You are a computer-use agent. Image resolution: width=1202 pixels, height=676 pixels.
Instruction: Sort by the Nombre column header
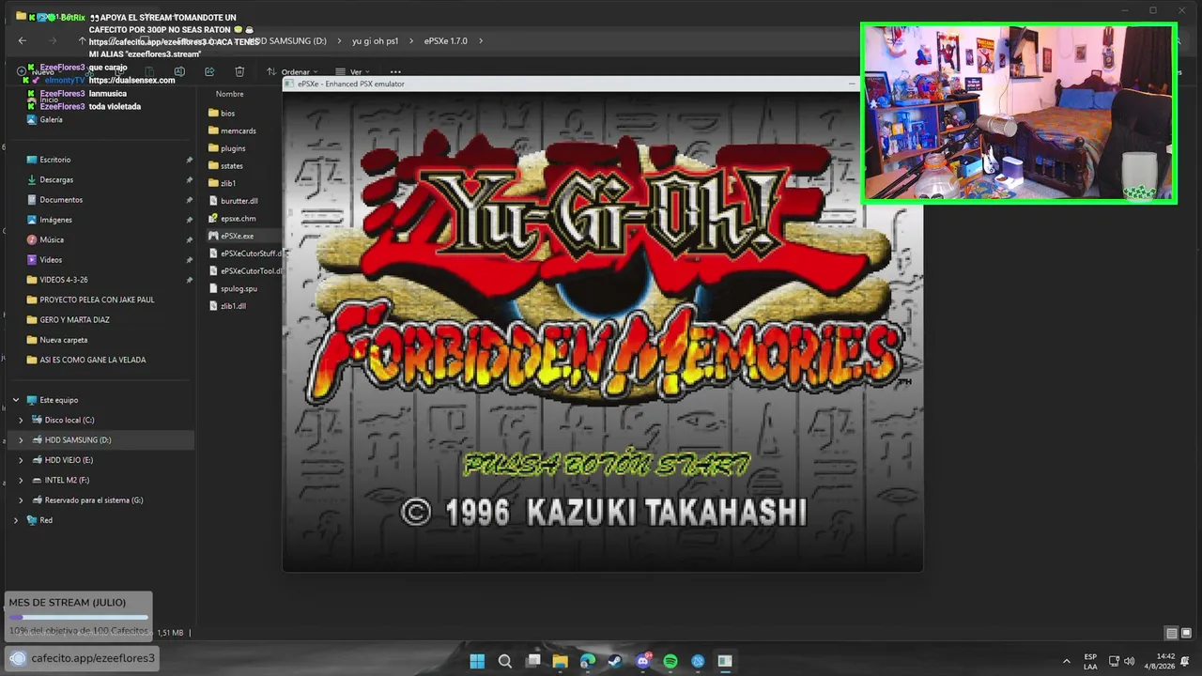(x=230, y=94)
